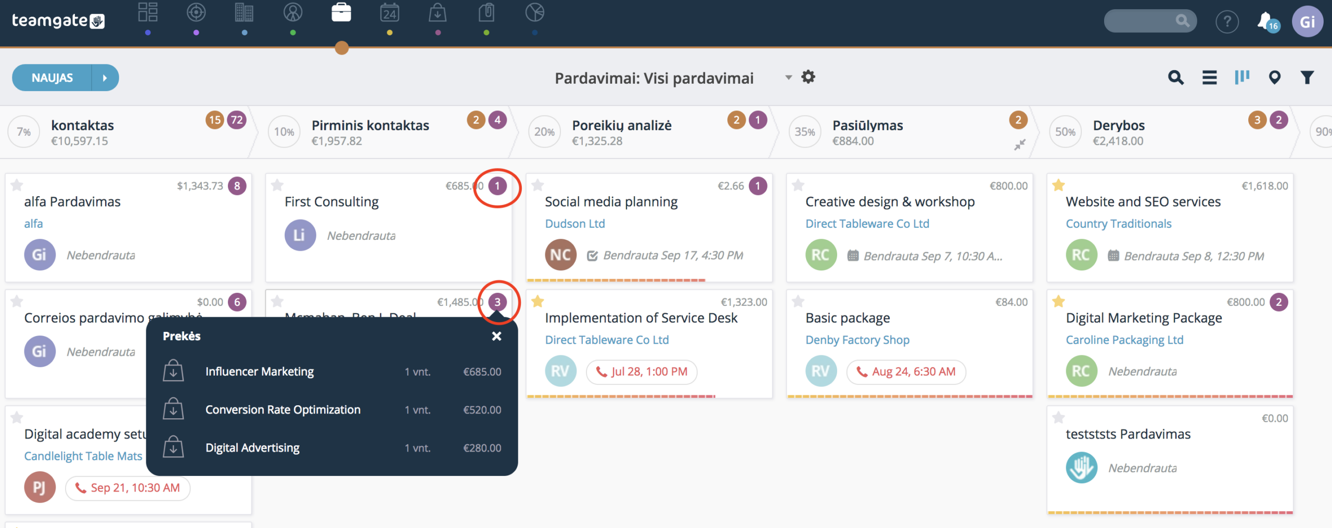
Task: Click products badge on Digital Marketing Package
Action: pos(1279,302)
